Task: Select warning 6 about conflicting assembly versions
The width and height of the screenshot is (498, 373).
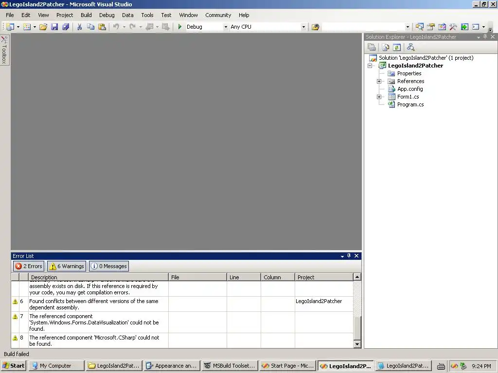Action: pyautogui.click(x=182, y=304)
